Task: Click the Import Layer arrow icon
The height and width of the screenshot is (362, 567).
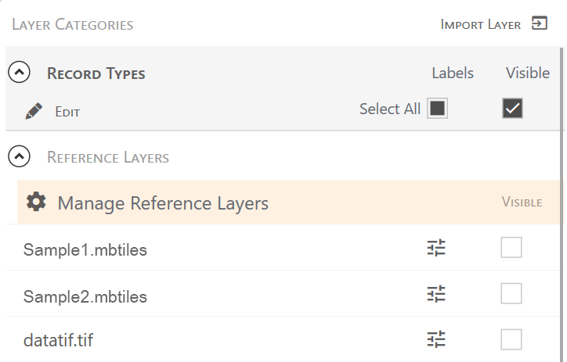Action: point(539,23)
